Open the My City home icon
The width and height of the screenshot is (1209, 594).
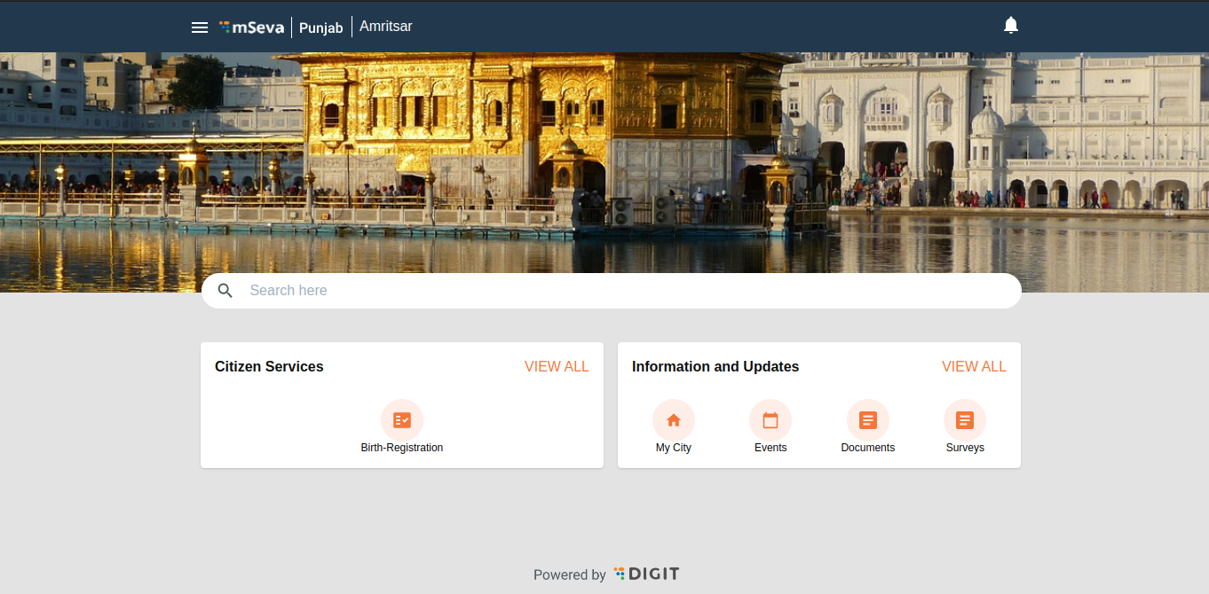[x=674, y=420]
